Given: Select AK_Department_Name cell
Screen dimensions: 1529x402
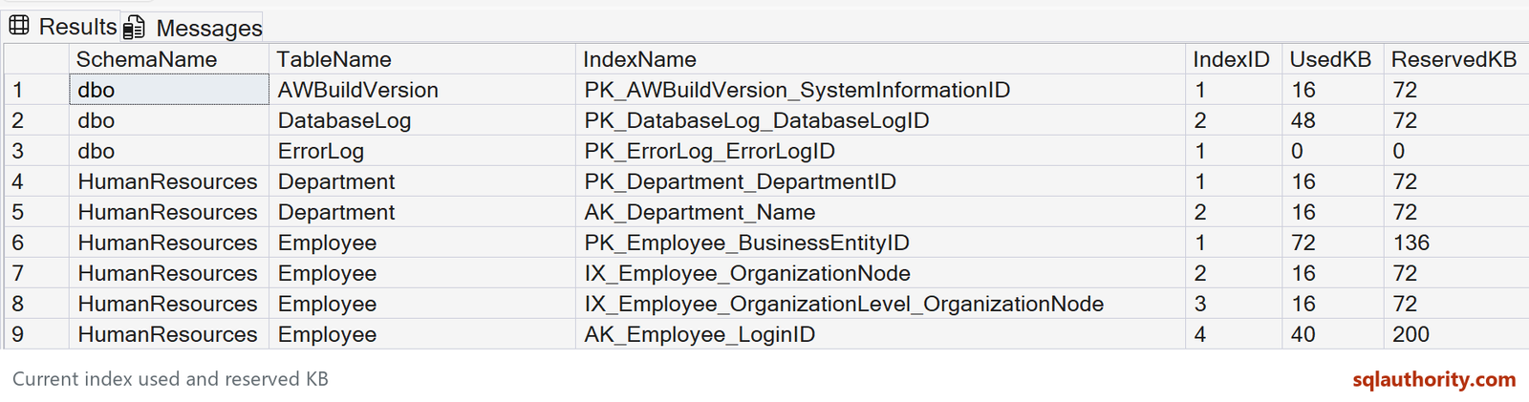Looking at the screenshot, I should [880, 212].
